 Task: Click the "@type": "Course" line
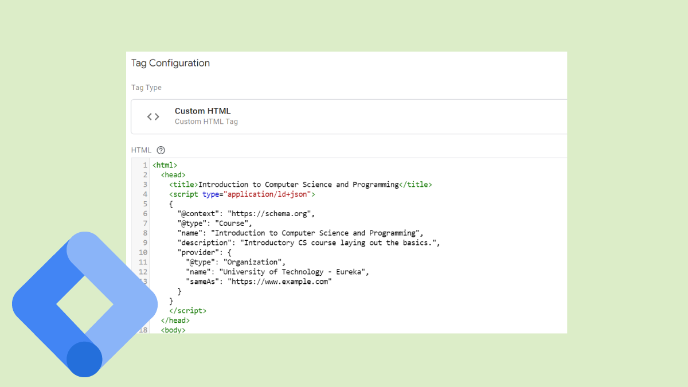pos(214,224)
